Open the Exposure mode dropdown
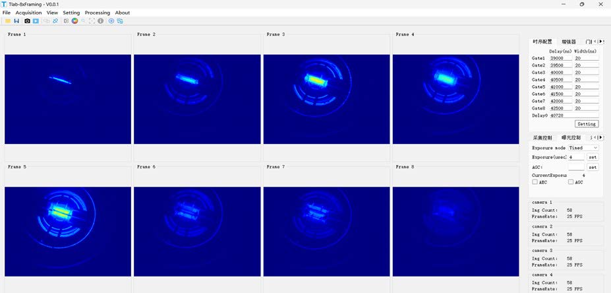 tap(583, 148)
